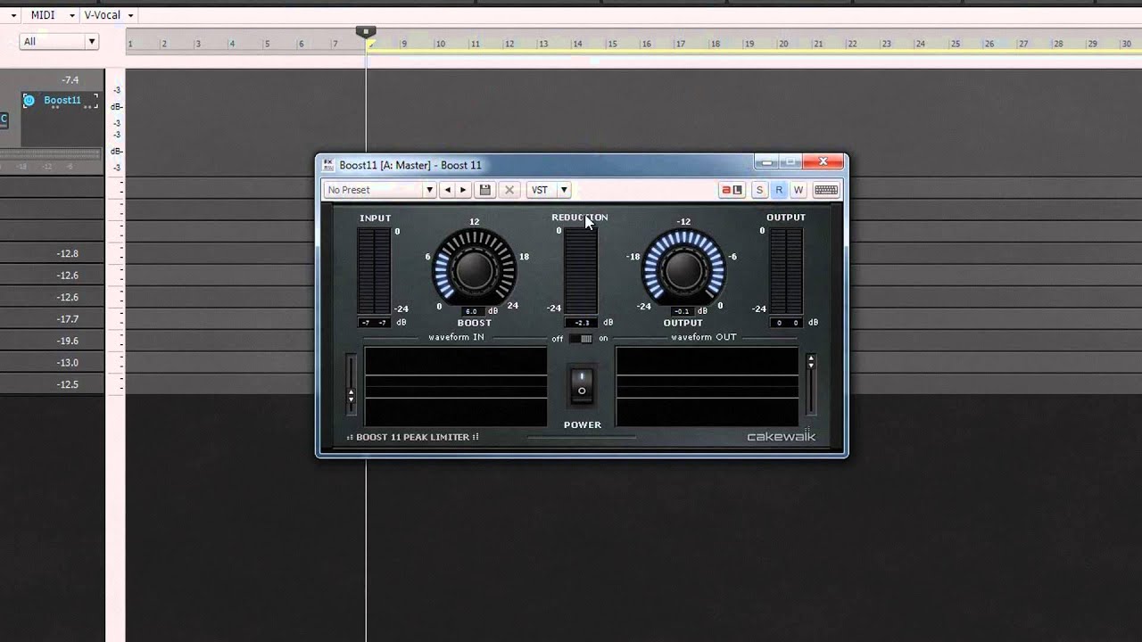Click the -13.0 level value
Screen dimensions: 1142x642
click(68, 363)
